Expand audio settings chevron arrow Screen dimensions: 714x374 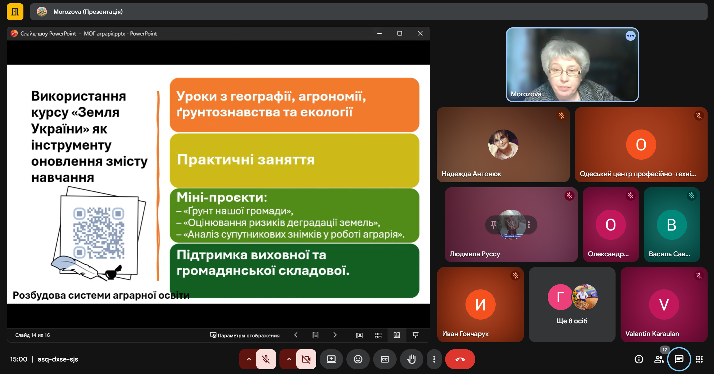[x=249, y=359]
